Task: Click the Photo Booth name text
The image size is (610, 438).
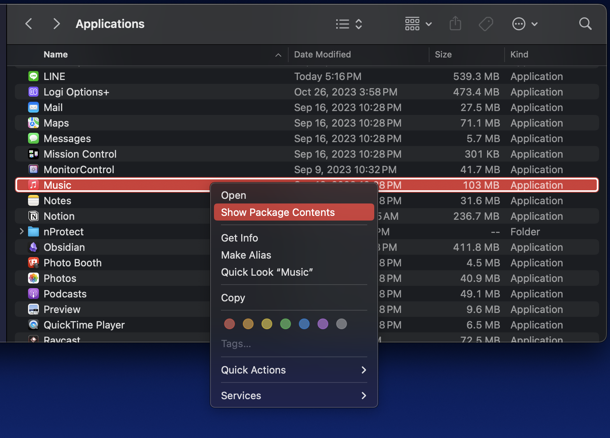Action: click(x=72, y=263)
